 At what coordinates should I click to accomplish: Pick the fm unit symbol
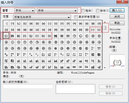coord(56,67)
